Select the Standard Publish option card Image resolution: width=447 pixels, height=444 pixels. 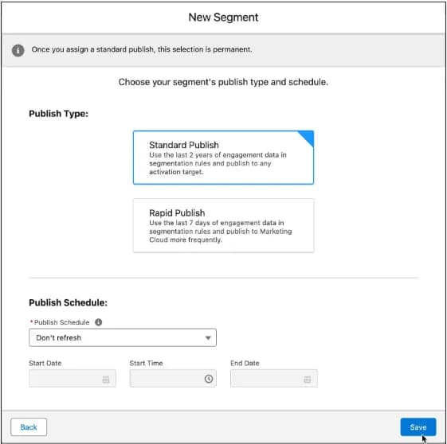(x=223, y=158)
